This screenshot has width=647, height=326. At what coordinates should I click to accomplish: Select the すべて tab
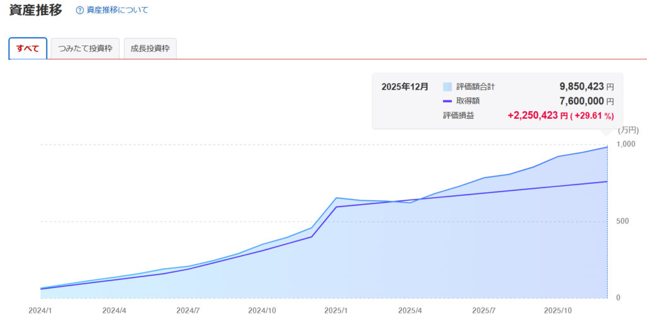tap(28, 49)
